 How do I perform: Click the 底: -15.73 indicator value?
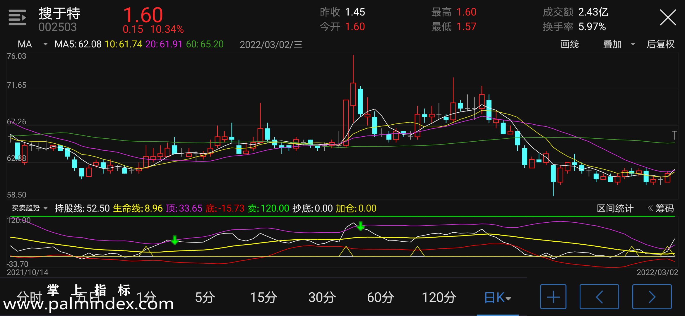(x=225, y=208)
